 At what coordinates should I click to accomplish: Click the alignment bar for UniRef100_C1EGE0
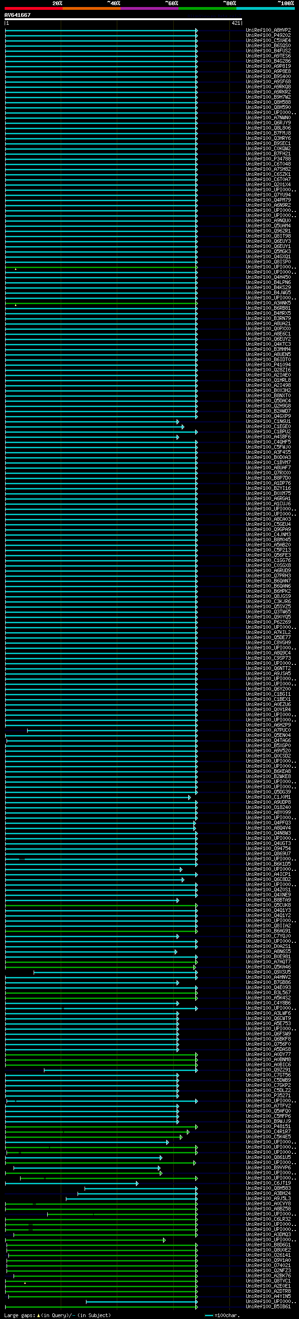pyautogui.click(x=94, y=427)
